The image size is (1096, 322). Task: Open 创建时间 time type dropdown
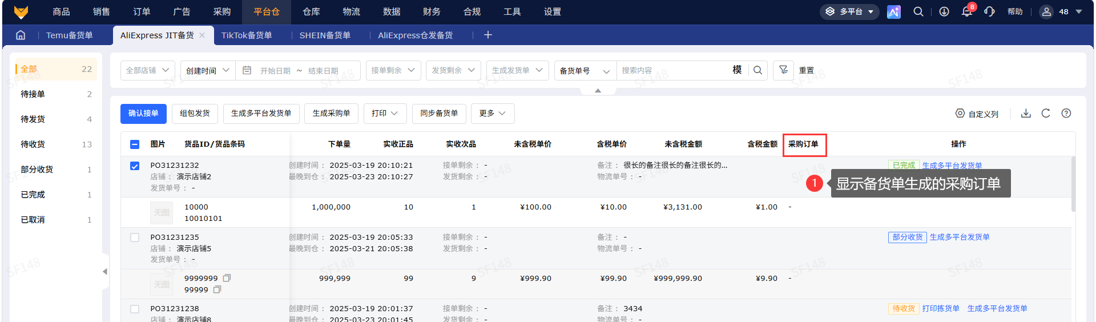point(208,70)
